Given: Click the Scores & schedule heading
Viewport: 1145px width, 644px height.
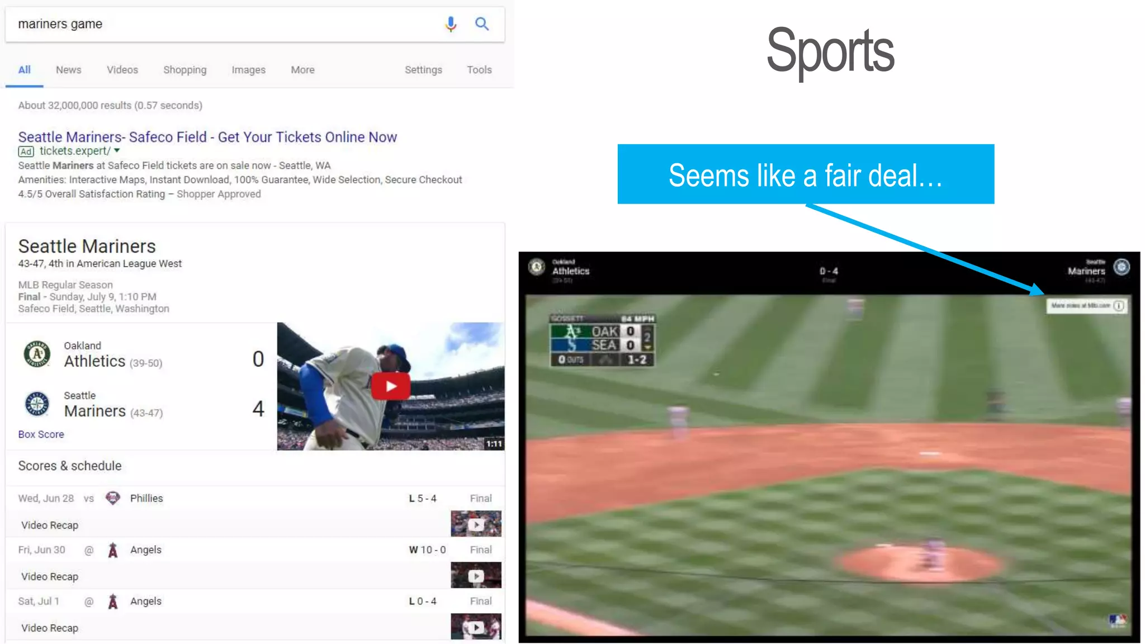Looking at the screenshot, I should pyautogui.click(x=70, y=466).
